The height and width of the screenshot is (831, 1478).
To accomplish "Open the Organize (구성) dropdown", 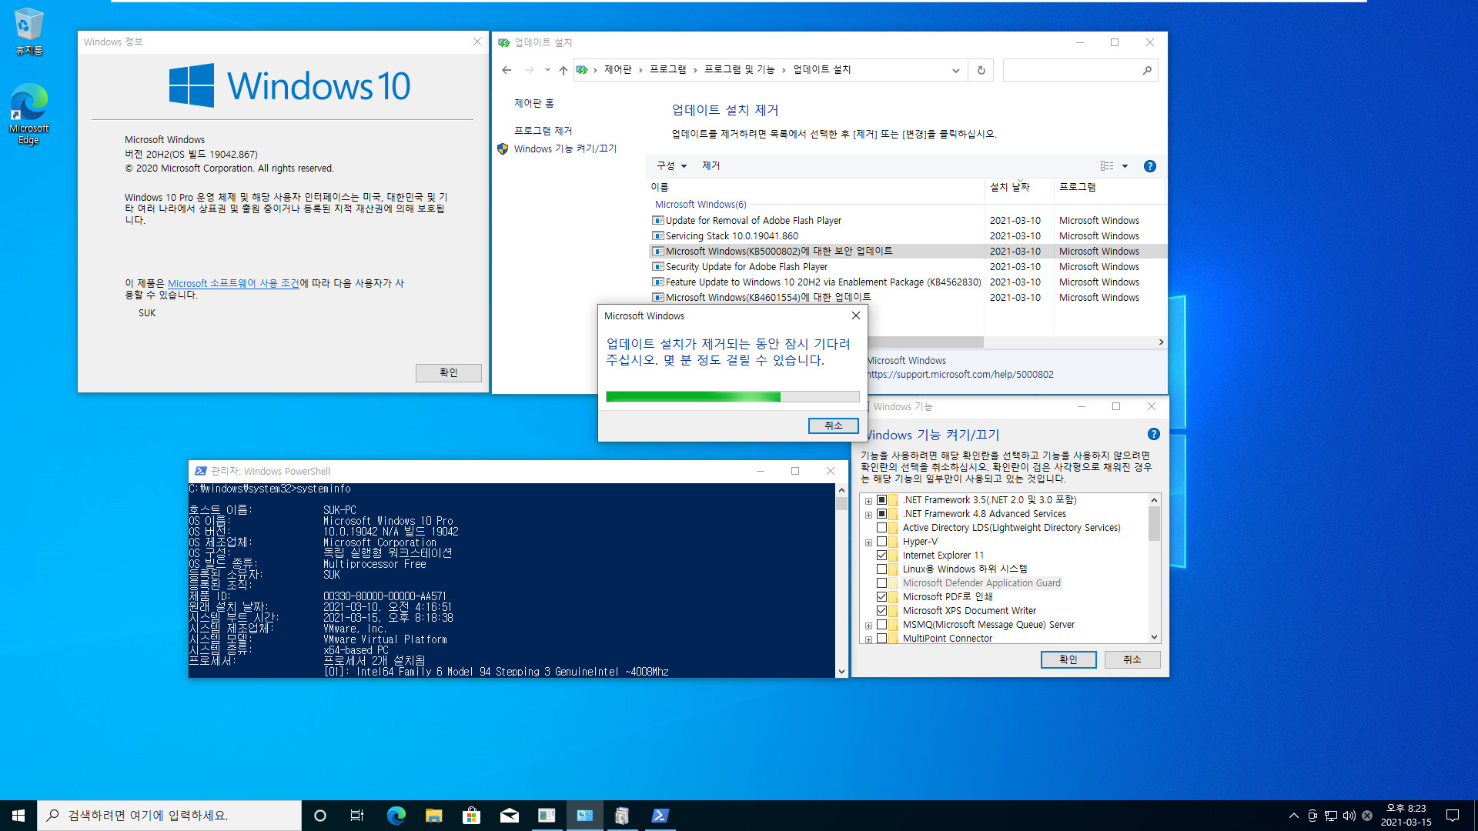I will (x=671, y=166).
